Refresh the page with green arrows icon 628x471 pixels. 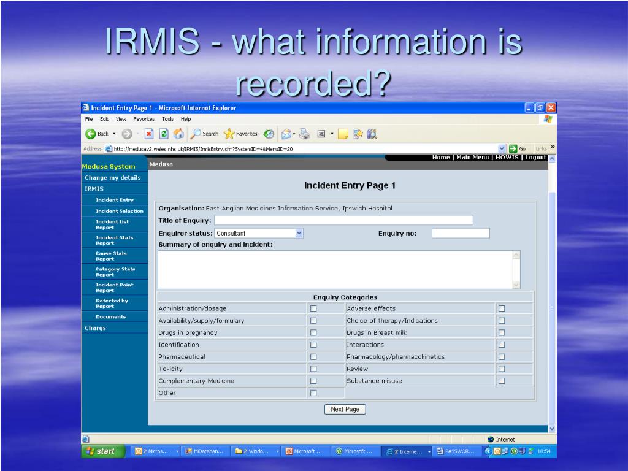click(x=163, y=134)
